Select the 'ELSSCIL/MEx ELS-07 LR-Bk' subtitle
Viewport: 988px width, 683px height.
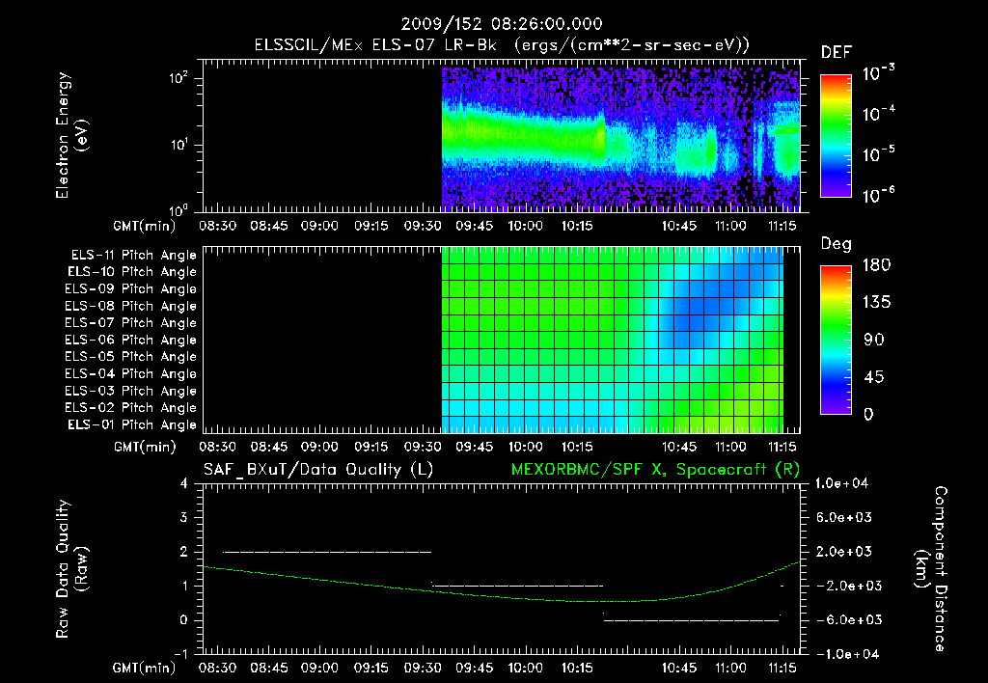[375, 45]
